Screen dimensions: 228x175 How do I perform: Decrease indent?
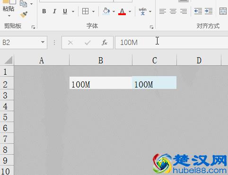[x=198, y=11]
